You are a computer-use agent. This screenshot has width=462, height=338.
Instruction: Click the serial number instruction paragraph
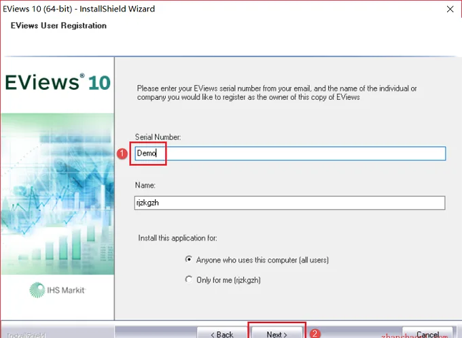point(277,92)
